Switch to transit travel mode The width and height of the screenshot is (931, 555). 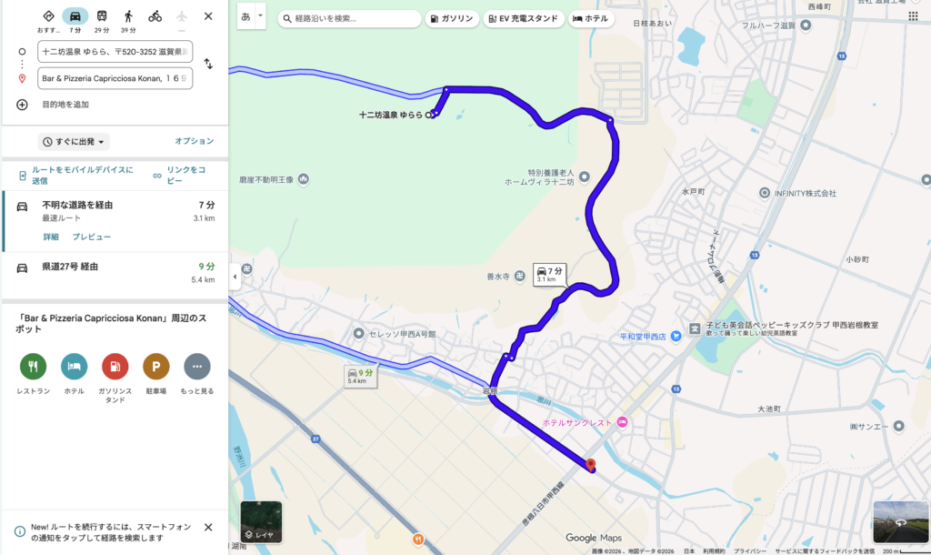pos(102,16)
